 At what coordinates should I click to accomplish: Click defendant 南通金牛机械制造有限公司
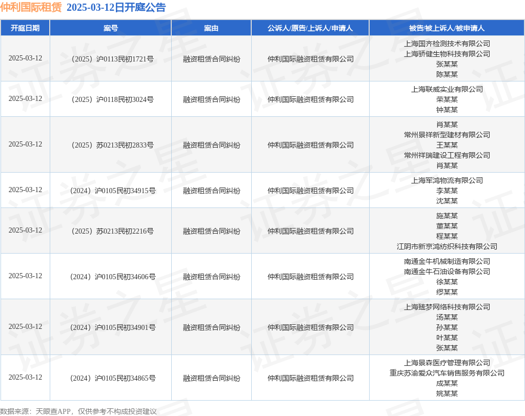coord(447,261)
